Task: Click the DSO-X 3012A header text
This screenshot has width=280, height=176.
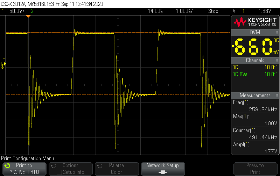Action: 52,4
